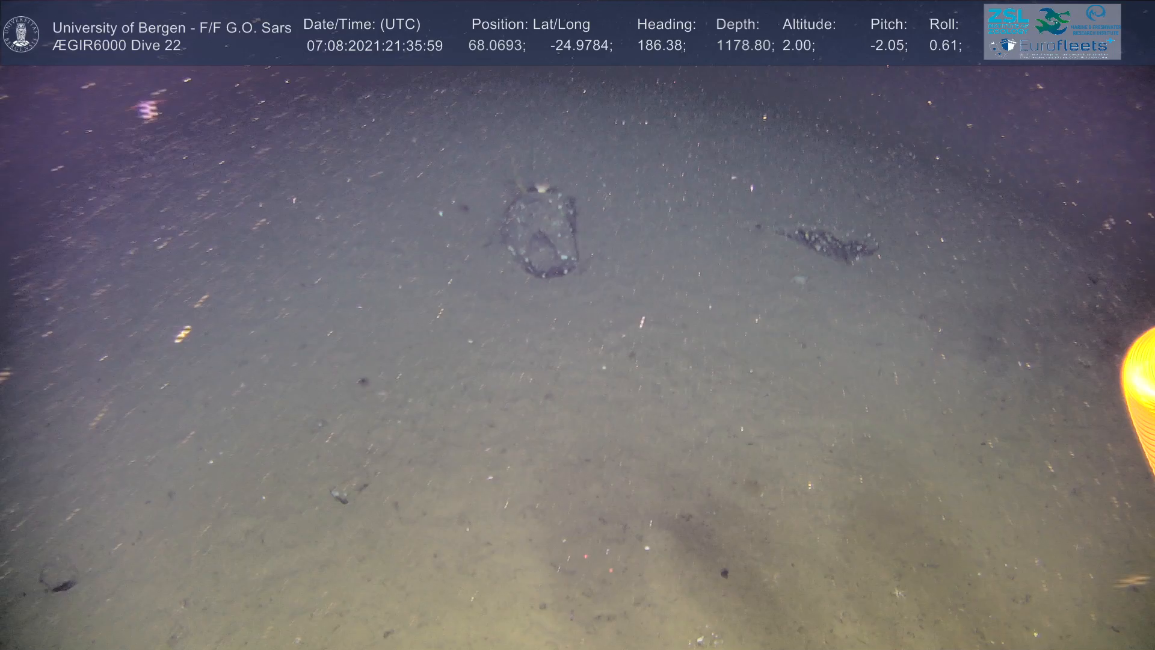
Task: Click the ZSL Institute of Zoology logo
Action: 1007,21
